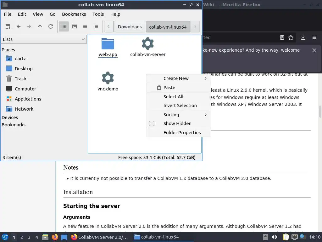Go back to previous folder
The width and height of the screenshot is (322, 242).
click(x=19, y=26)
